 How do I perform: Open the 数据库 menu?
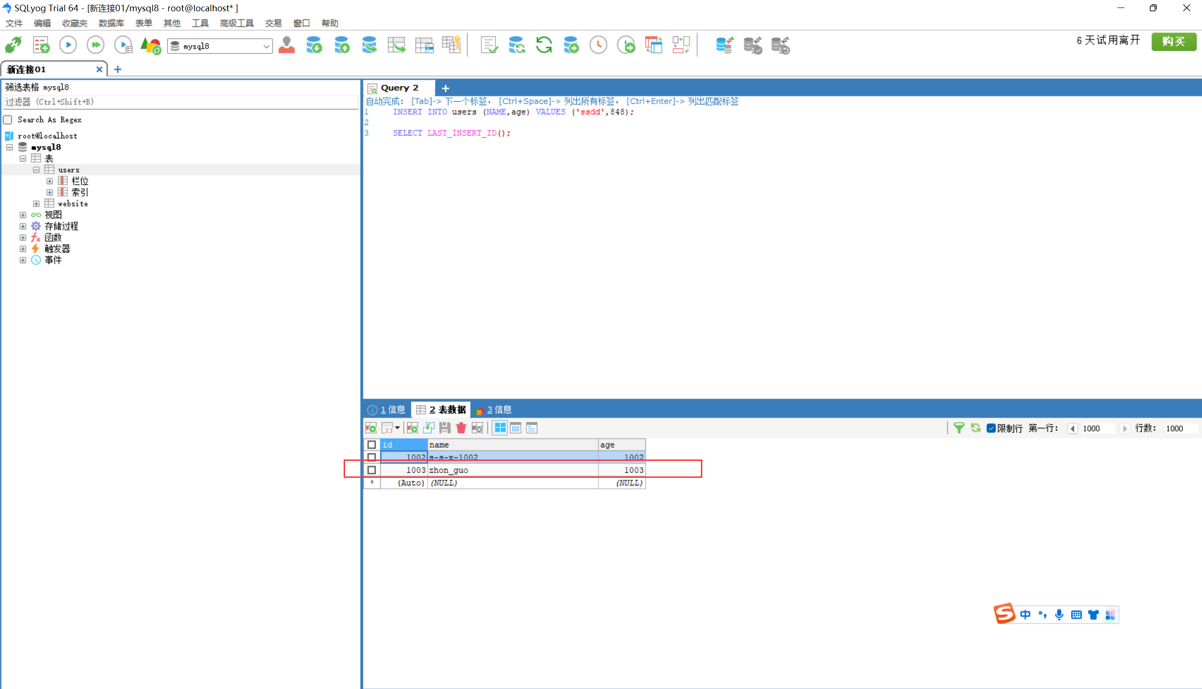(111, 23)
